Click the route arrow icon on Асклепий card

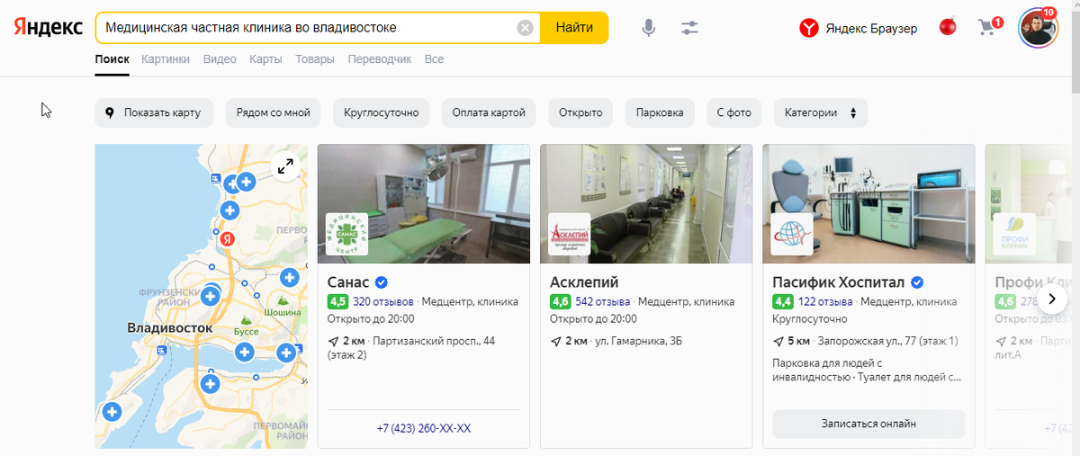(x=556, y=341)
